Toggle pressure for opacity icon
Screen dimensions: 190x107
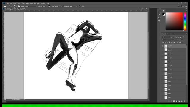pos(49,6)
